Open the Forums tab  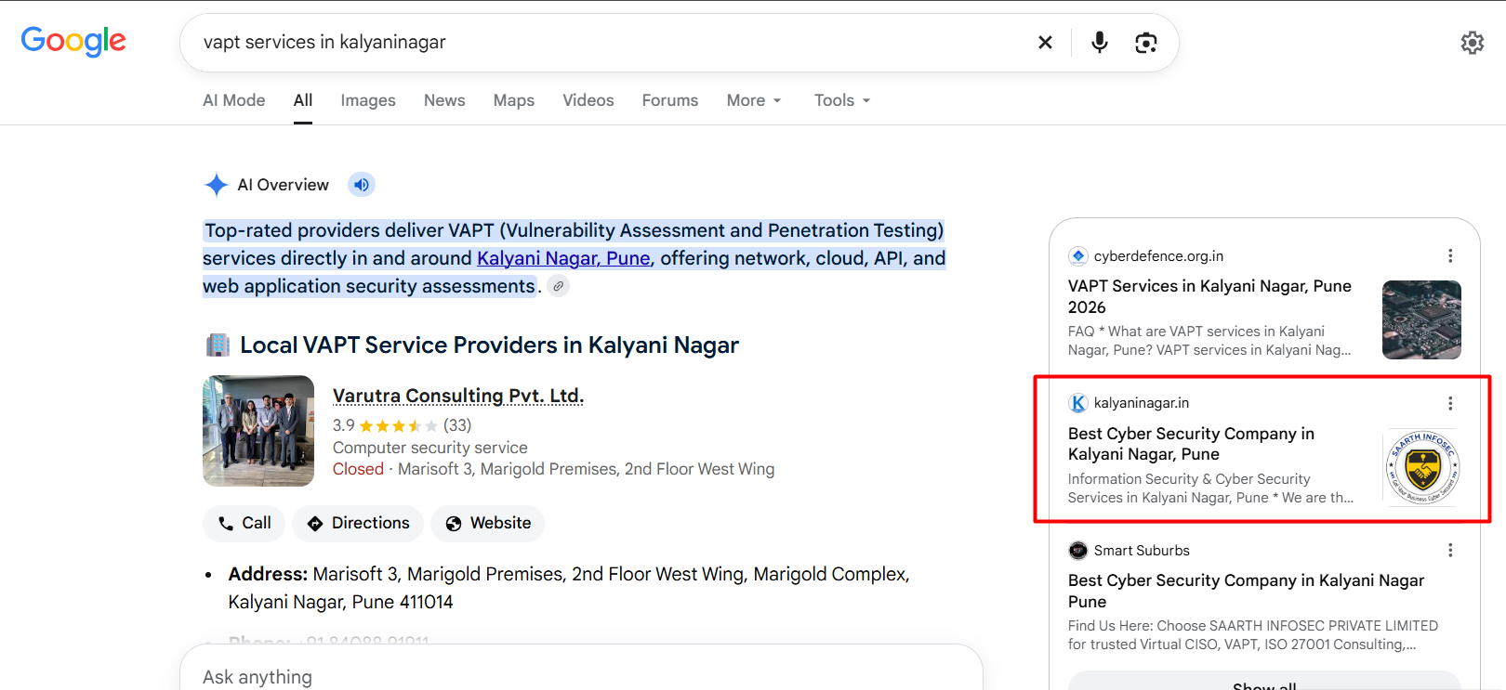click(670, 100)
